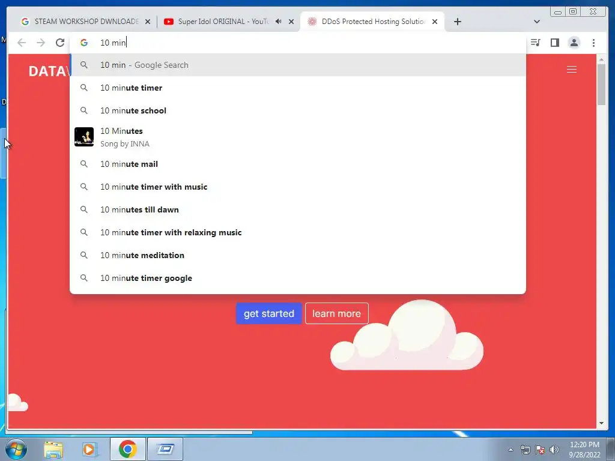
Task: Minimize the Chrome window
Action: coord(558,12)
